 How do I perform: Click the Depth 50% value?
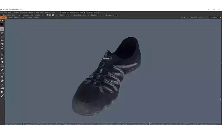[67, 15]
